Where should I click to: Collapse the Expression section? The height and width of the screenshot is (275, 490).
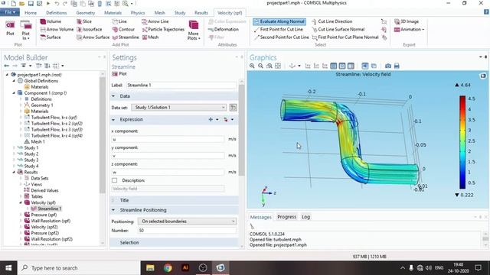click(x=113, y=119)
